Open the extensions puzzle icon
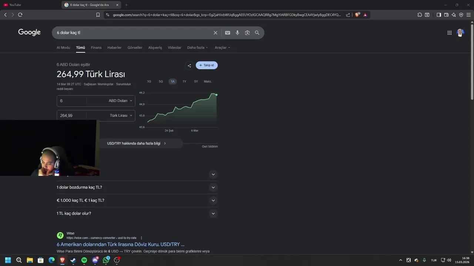Screen dimensions: 474x266 (420, 15)
